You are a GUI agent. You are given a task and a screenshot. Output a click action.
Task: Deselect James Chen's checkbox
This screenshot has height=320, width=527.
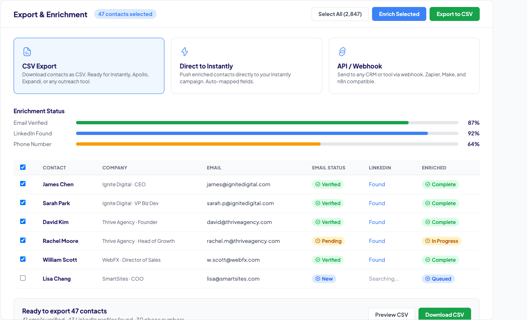(x=23, y=183)
